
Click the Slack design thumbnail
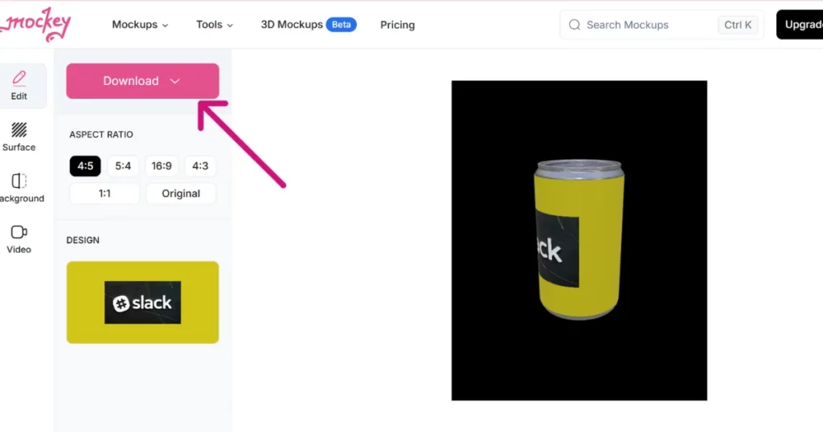click(x=143, y=303)
